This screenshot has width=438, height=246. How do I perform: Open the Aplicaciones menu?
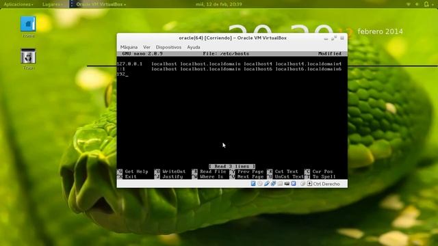coord(18,4)
